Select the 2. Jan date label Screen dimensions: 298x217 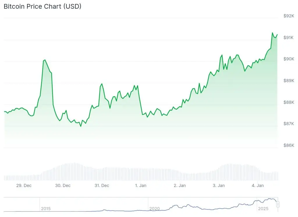[x=180, y=185]
